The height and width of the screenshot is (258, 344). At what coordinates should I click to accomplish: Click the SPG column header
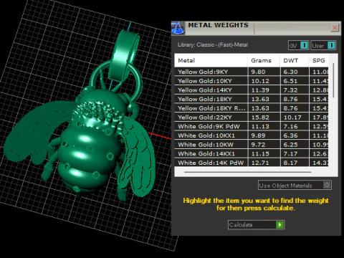tap(319, 60)
